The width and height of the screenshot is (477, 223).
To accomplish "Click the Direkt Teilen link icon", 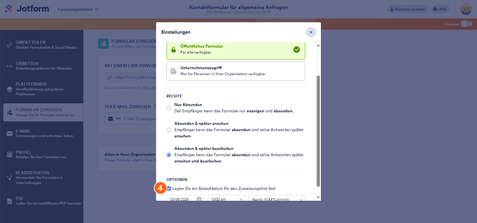I will tap(10, 45).
